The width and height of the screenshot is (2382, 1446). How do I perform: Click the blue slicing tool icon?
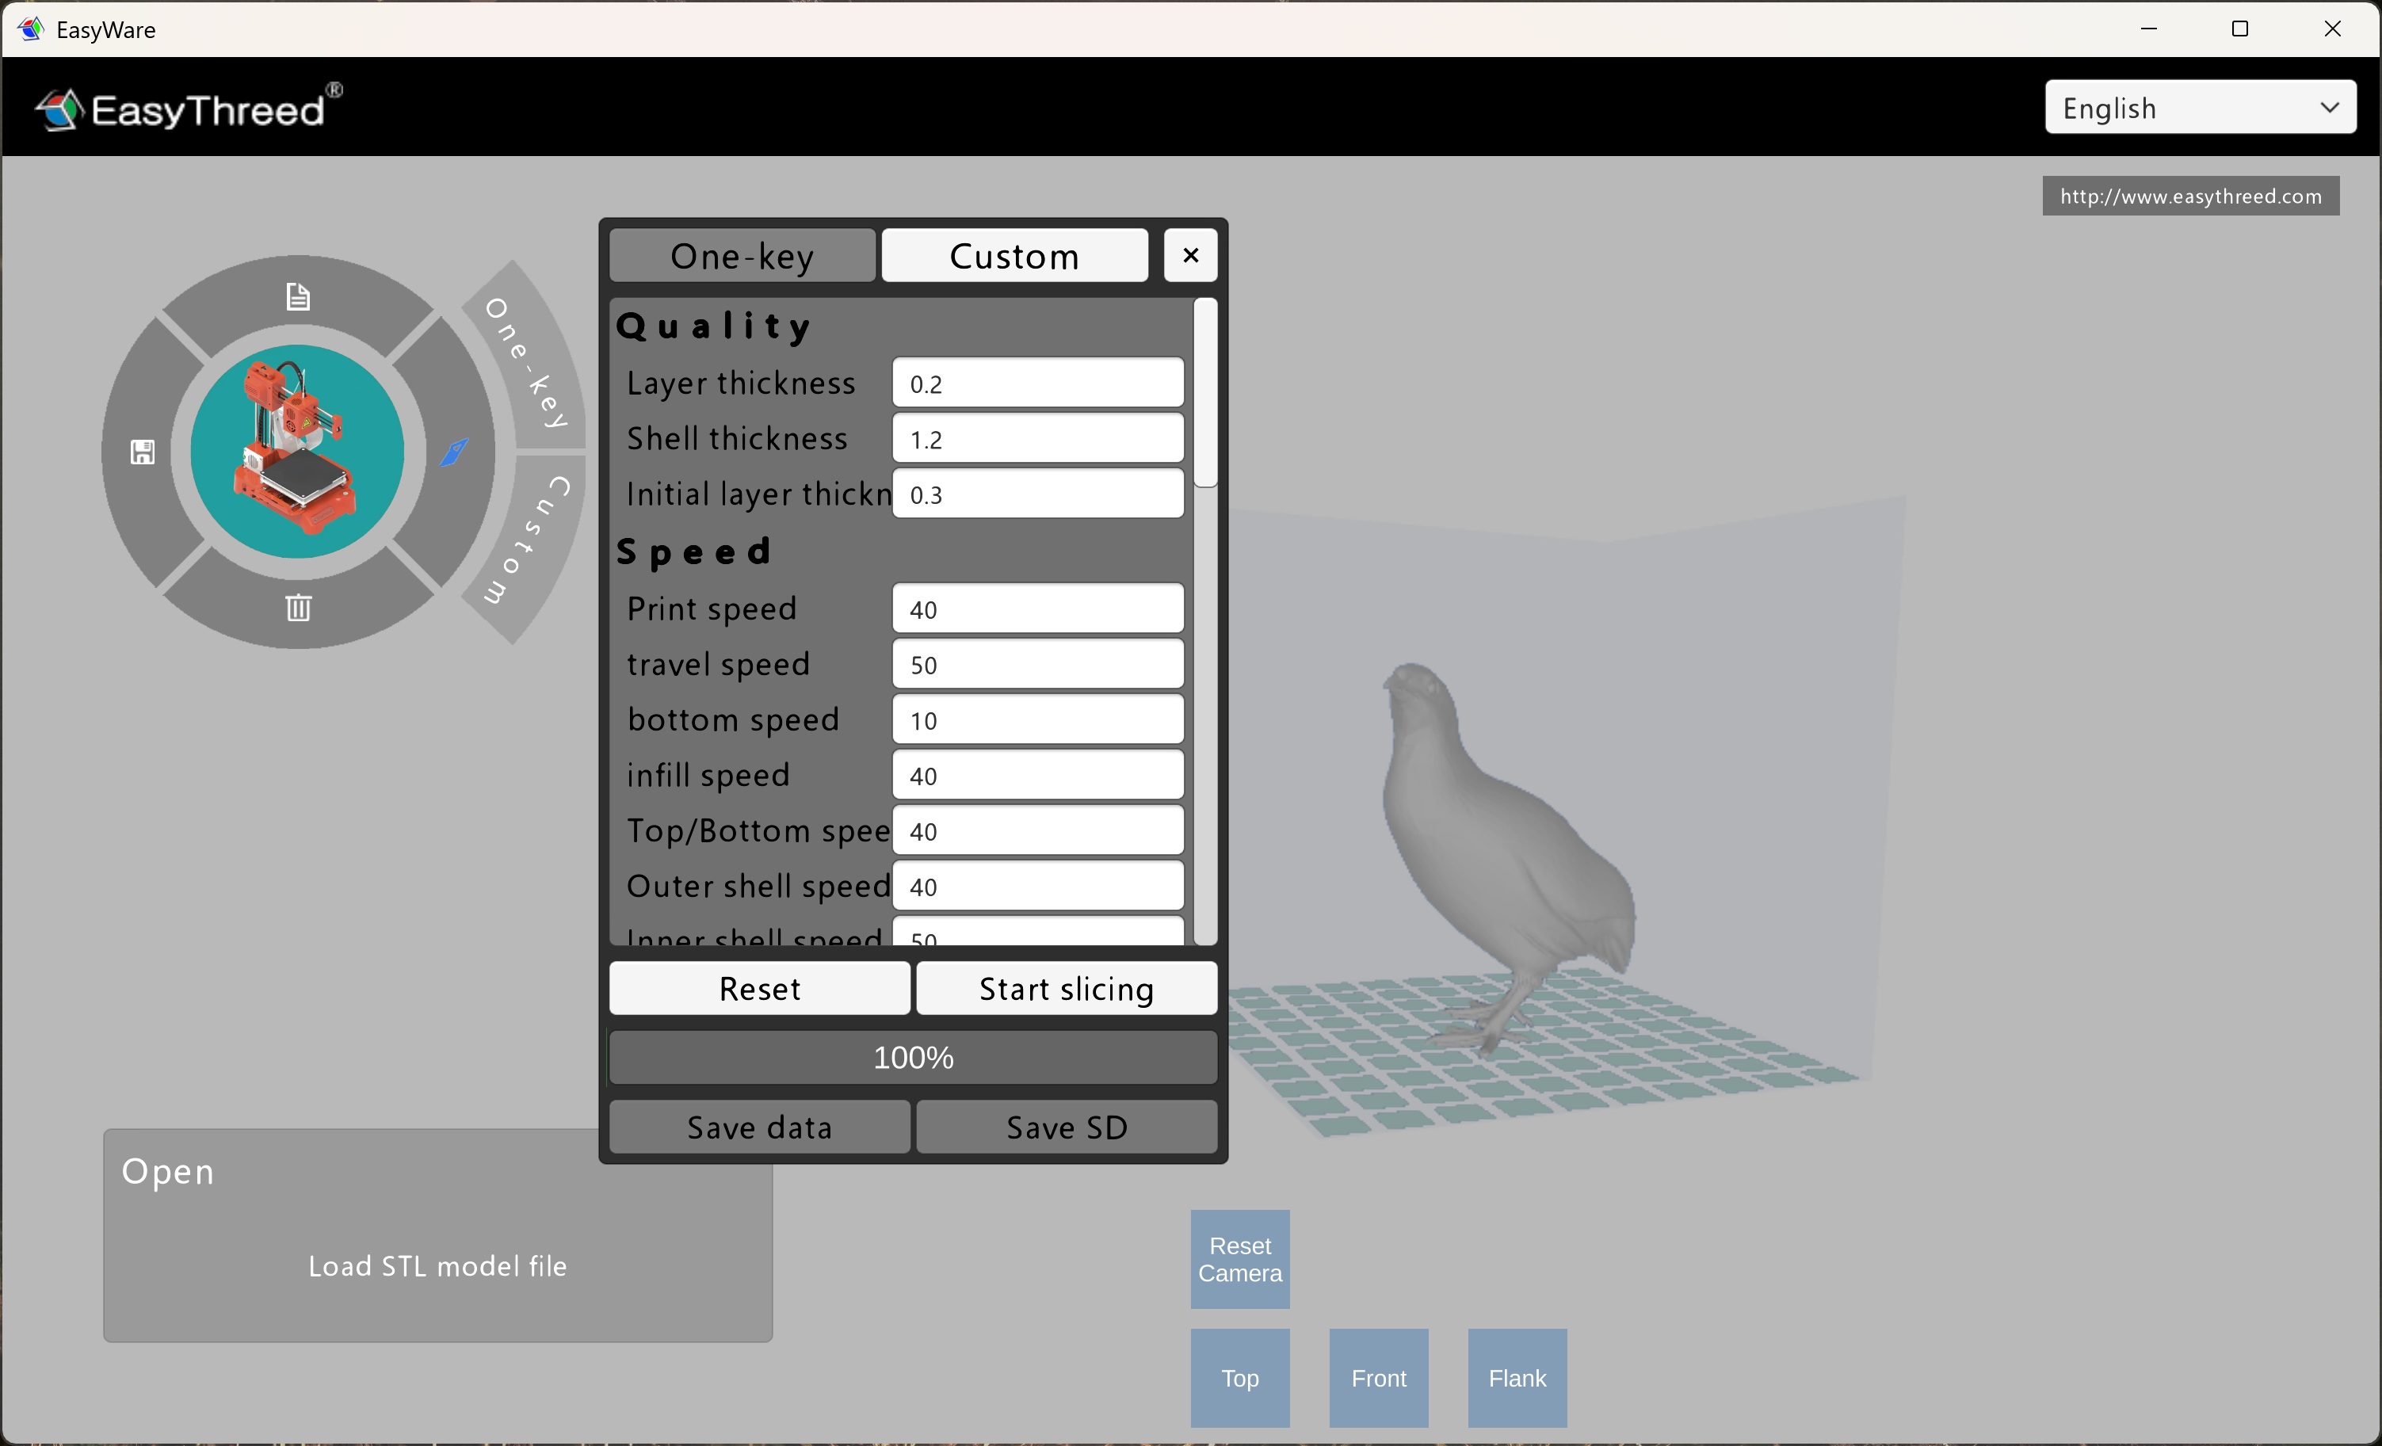point(453,452)
